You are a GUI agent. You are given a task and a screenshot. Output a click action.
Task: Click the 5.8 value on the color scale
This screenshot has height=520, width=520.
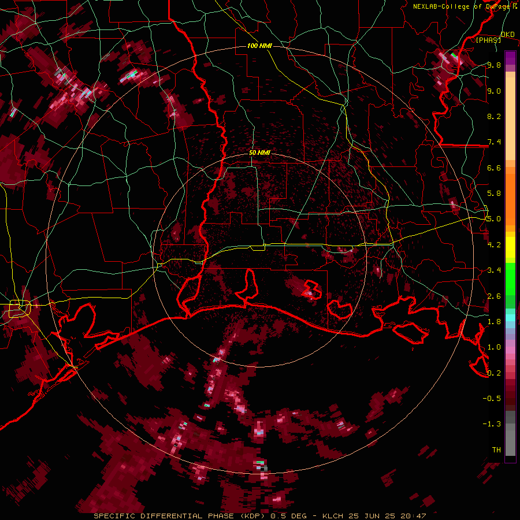(494, 194)
